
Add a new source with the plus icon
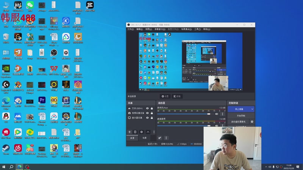pos(130,132)
